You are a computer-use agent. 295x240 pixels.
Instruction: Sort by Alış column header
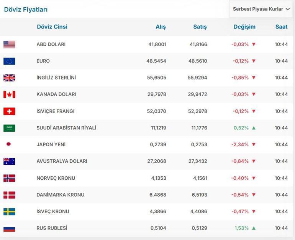(x=161, y=27)
